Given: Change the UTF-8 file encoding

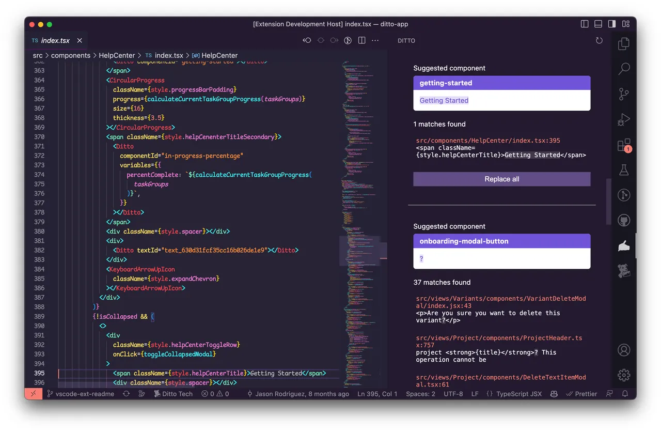Looking at the screenshot, I should (453, 394).
